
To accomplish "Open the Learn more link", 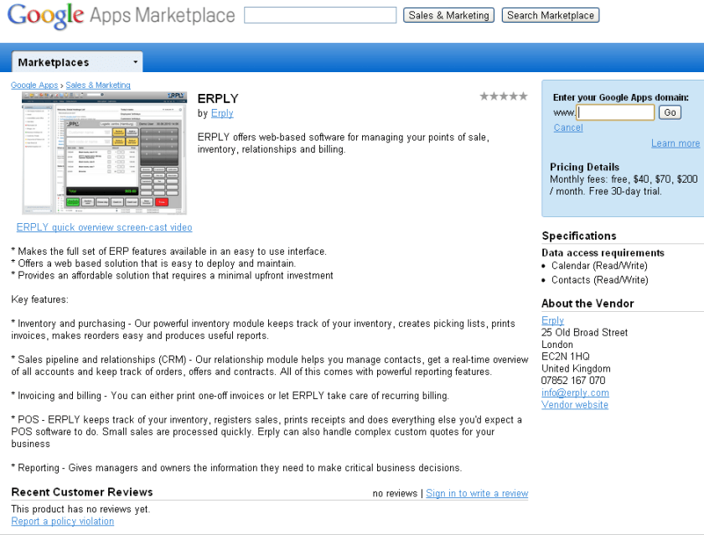I will [675, 143].
